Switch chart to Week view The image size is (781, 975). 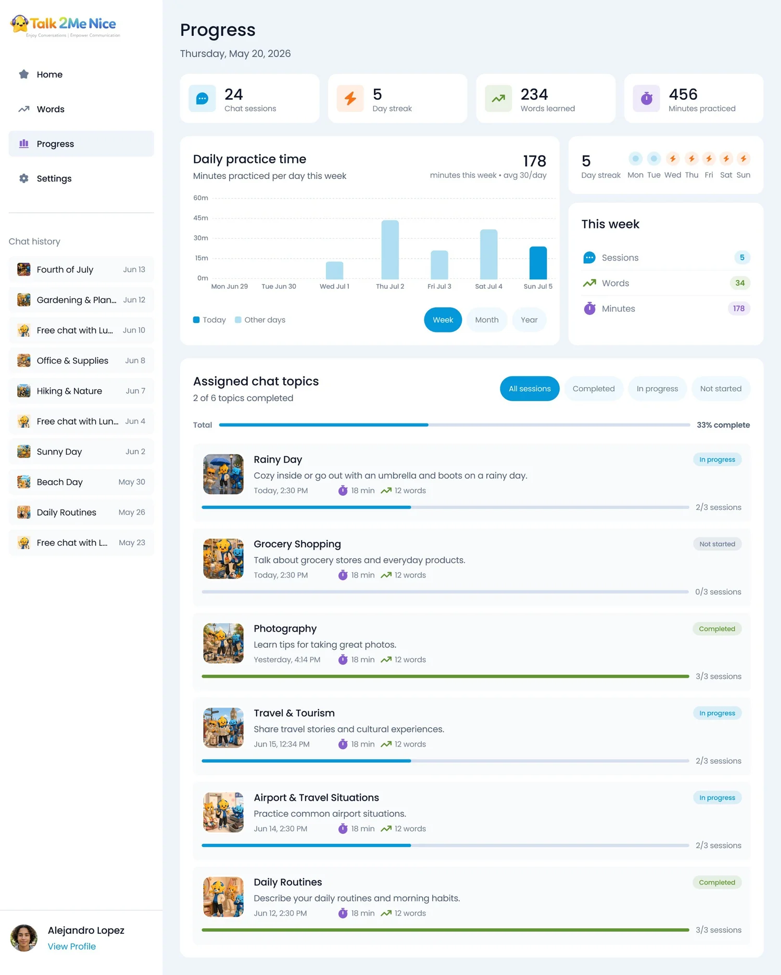coord(443,320)
